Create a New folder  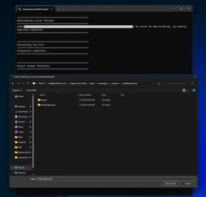[x=32, y=90]
